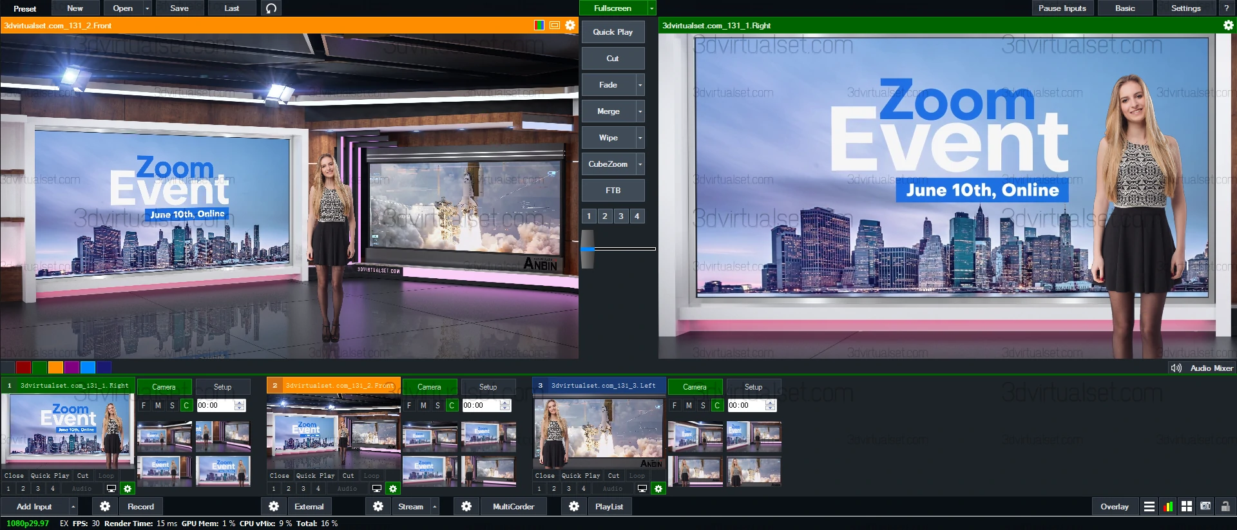Enable overlay 1 on input 3
This screenshot has width=1237, height=530.
539,489
